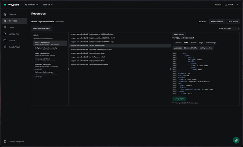
Task: Select Pod / helloworldreact-7df8fbf8cc-56wbk list row
Action: click(120, 38)
